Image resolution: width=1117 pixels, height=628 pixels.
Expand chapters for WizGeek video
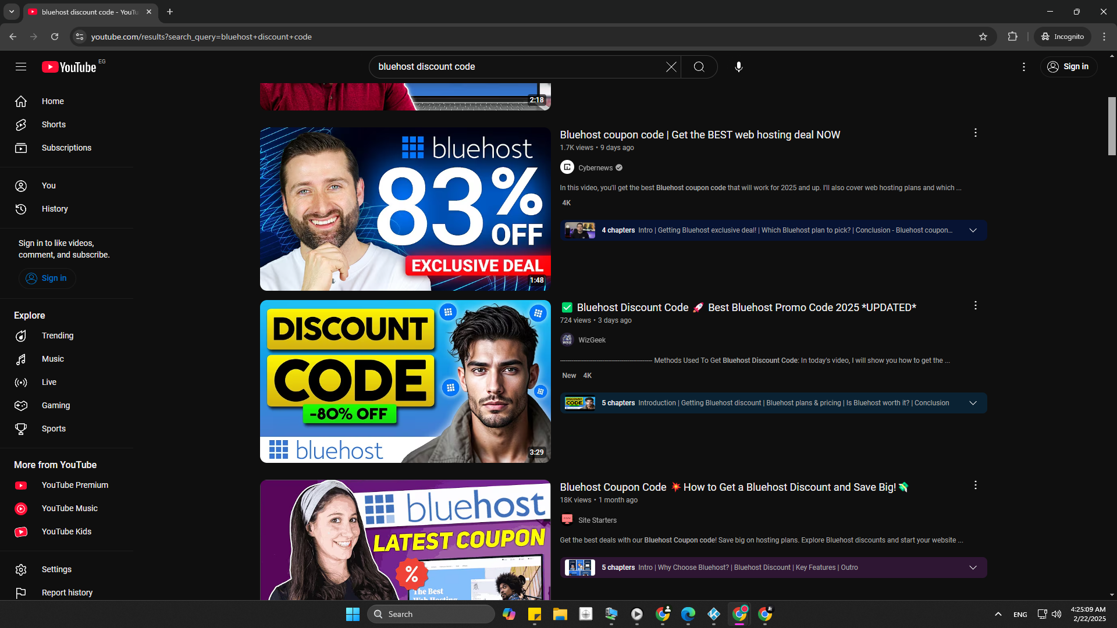pyautogui.click(x=973, y=403)
